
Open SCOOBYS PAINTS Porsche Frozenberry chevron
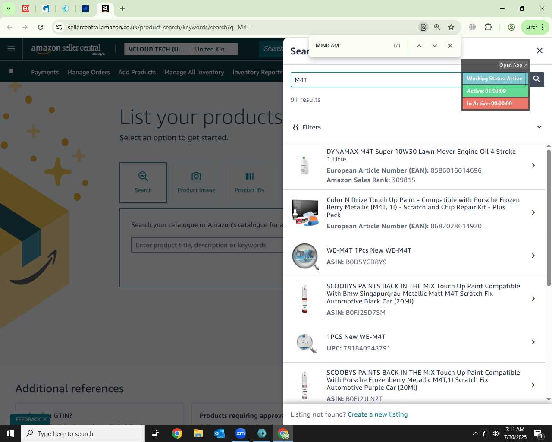533,385
